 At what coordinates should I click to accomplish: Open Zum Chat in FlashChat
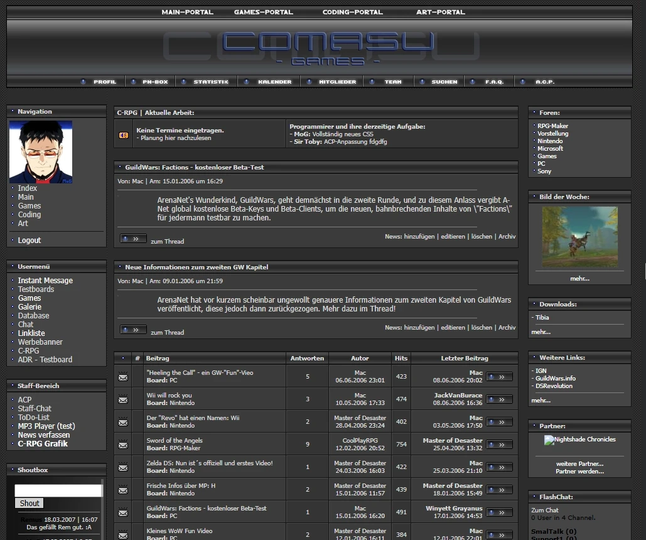click(x=545, y=510)
